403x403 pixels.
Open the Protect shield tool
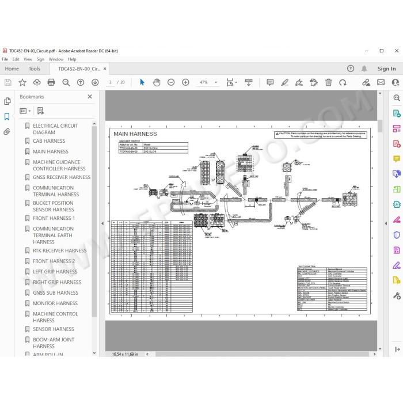[397, 235]
